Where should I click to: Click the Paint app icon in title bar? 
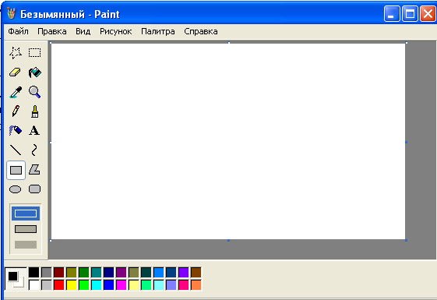[x=11, y=14]
